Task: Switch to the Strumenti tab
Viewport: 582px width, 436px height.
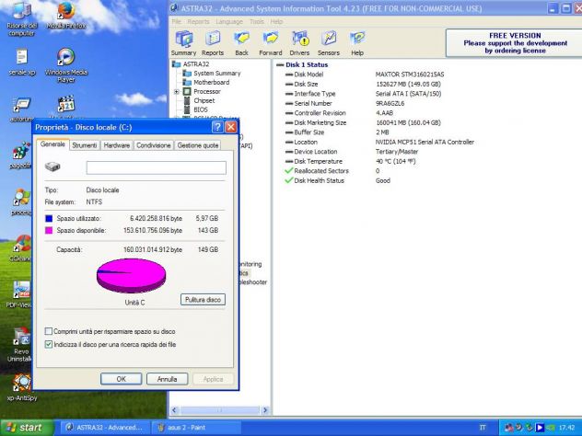Action: pos(85,145)
